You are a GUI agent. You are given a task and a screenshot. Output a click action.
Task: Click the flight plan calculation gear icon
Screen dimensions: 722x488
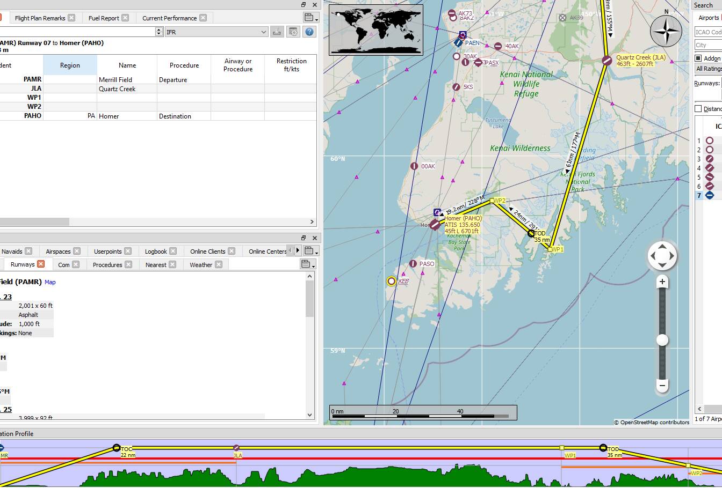293,32
